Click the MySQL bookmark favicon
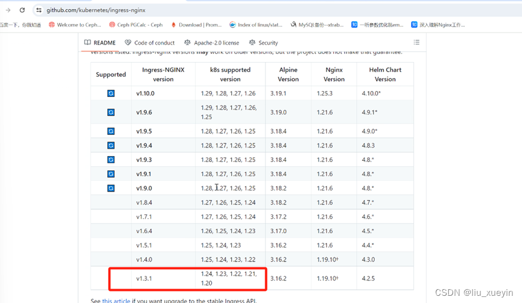522x303 pixels. (293, 25)
